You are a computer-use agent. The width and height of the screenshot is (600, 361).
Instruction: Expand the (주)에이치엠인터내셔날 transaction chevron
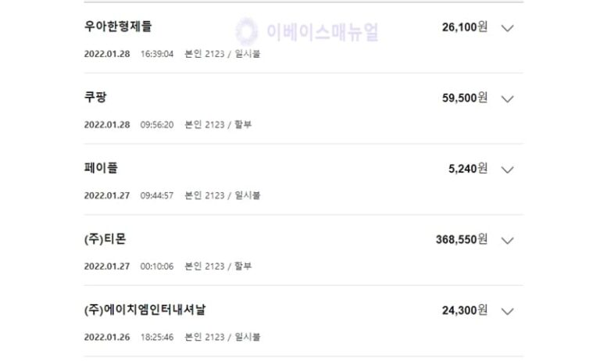(507, 311)
